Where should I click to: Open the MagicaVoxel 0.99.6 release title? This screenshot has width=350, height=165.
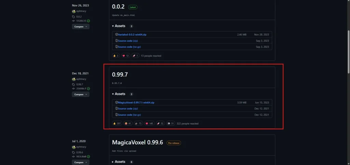click(137, 142)
